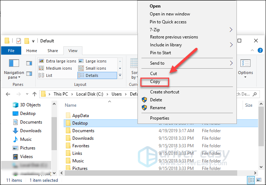Select Copy from context menu

[x=155, y=82]
